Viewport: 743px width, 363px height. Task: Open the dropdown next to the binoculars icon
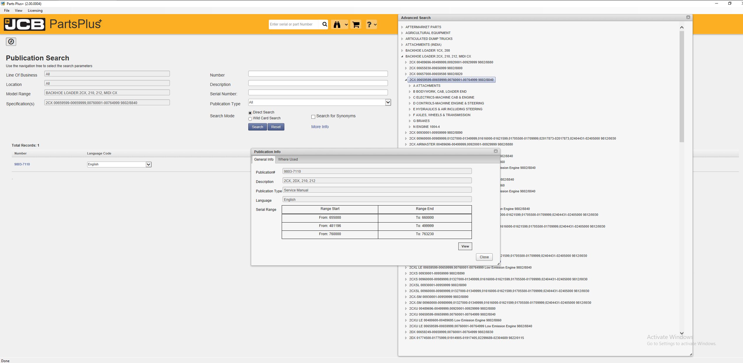point(345,25)
